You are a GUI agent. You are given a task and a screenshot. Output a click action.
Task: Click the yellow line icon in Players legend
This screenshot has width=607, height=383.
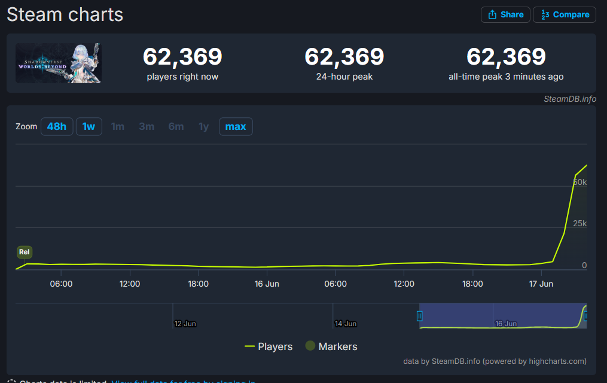(x=250, y=346)
